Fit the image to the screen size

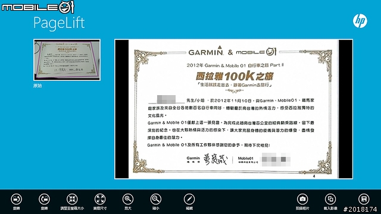click(72, 199)
